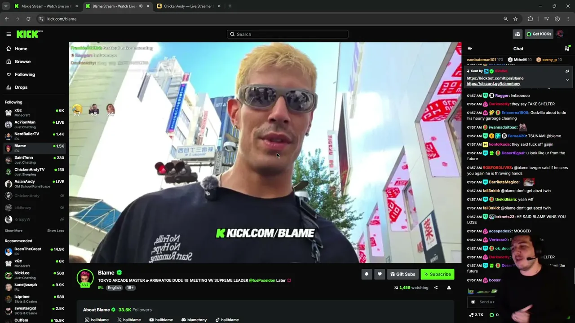This screenshot has width=575, height=323.
Task: Open the inventory box icon beside Get KICKs
Action: tap(517, 34)
